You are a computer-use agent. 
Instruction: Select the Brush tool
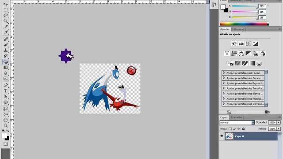coord(6,45)
